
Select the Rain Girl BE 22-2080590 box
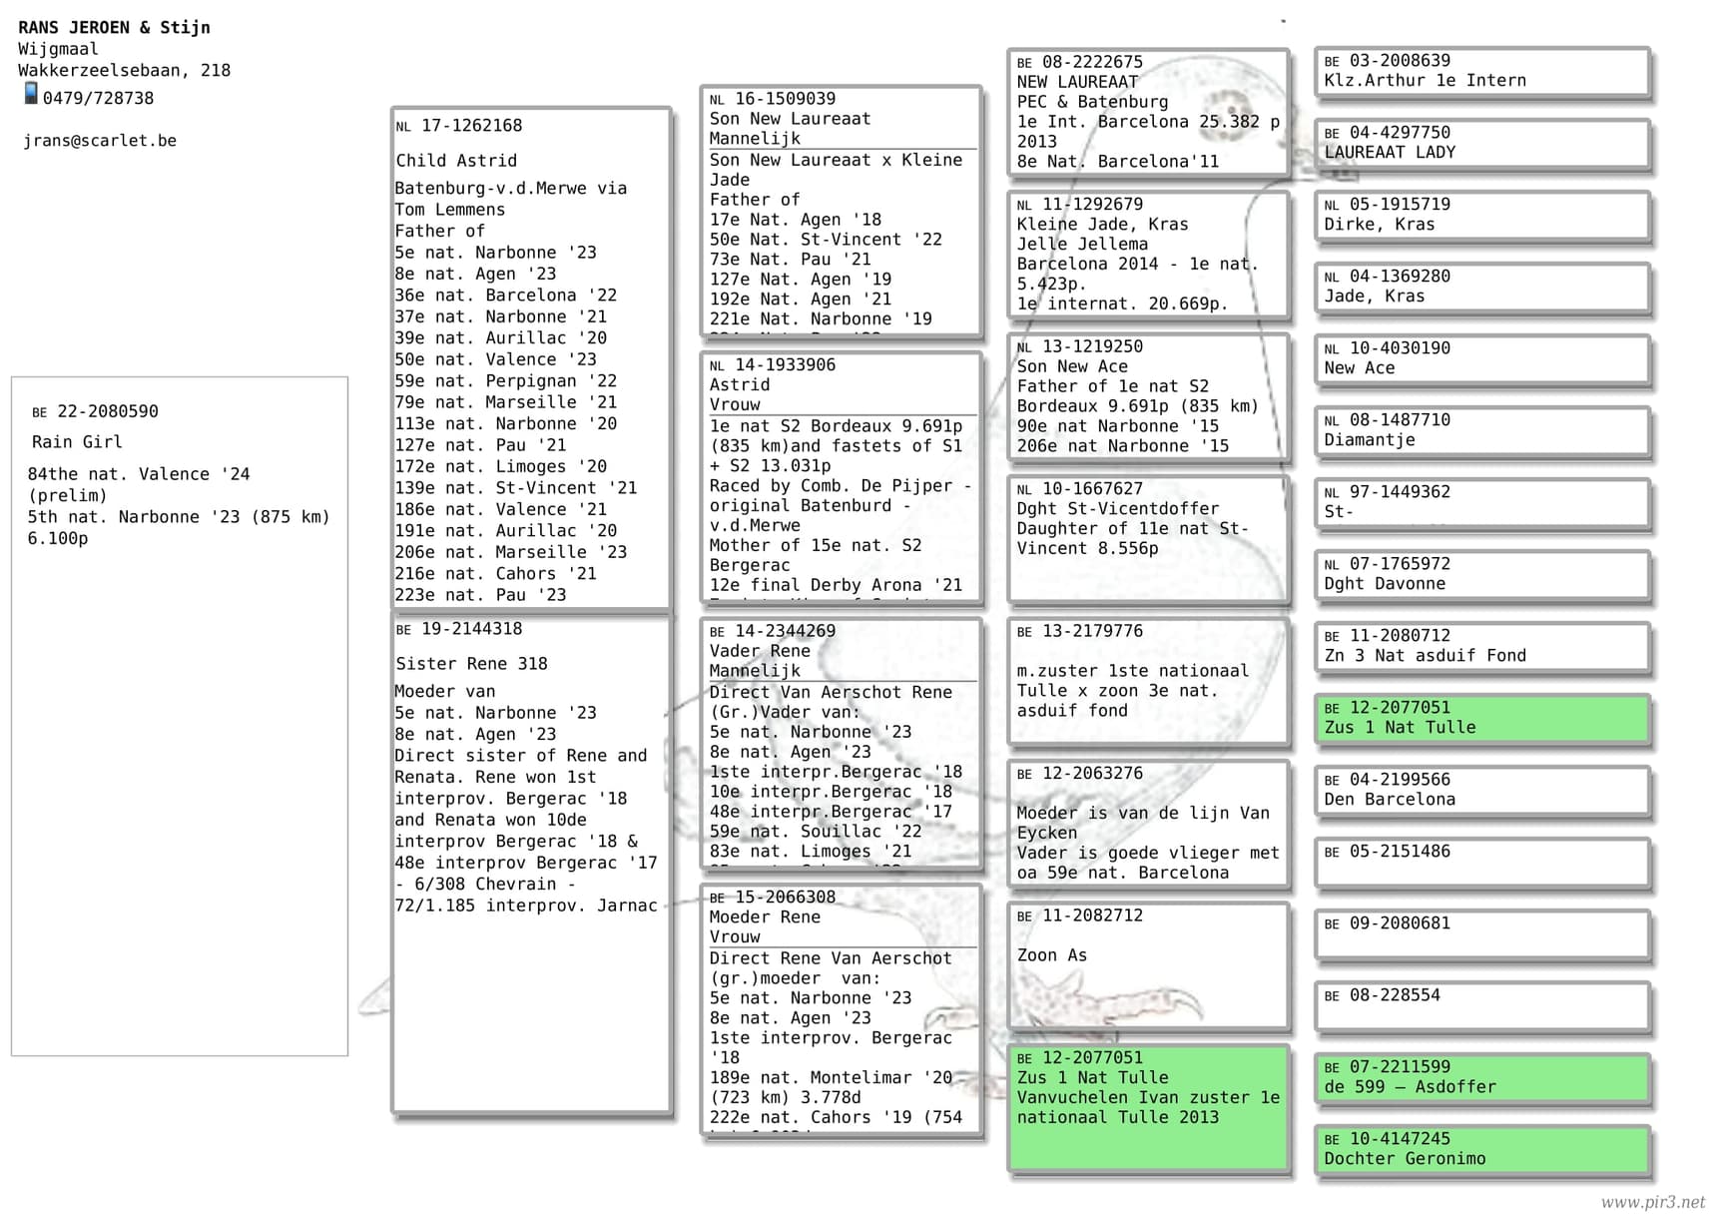[x=180, y=715]
